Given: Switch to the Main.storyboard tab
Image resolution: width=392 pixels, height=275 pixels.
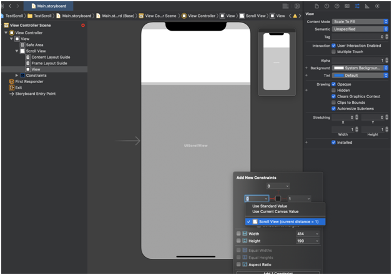Looking at the screenshot, I should (49, 6).
